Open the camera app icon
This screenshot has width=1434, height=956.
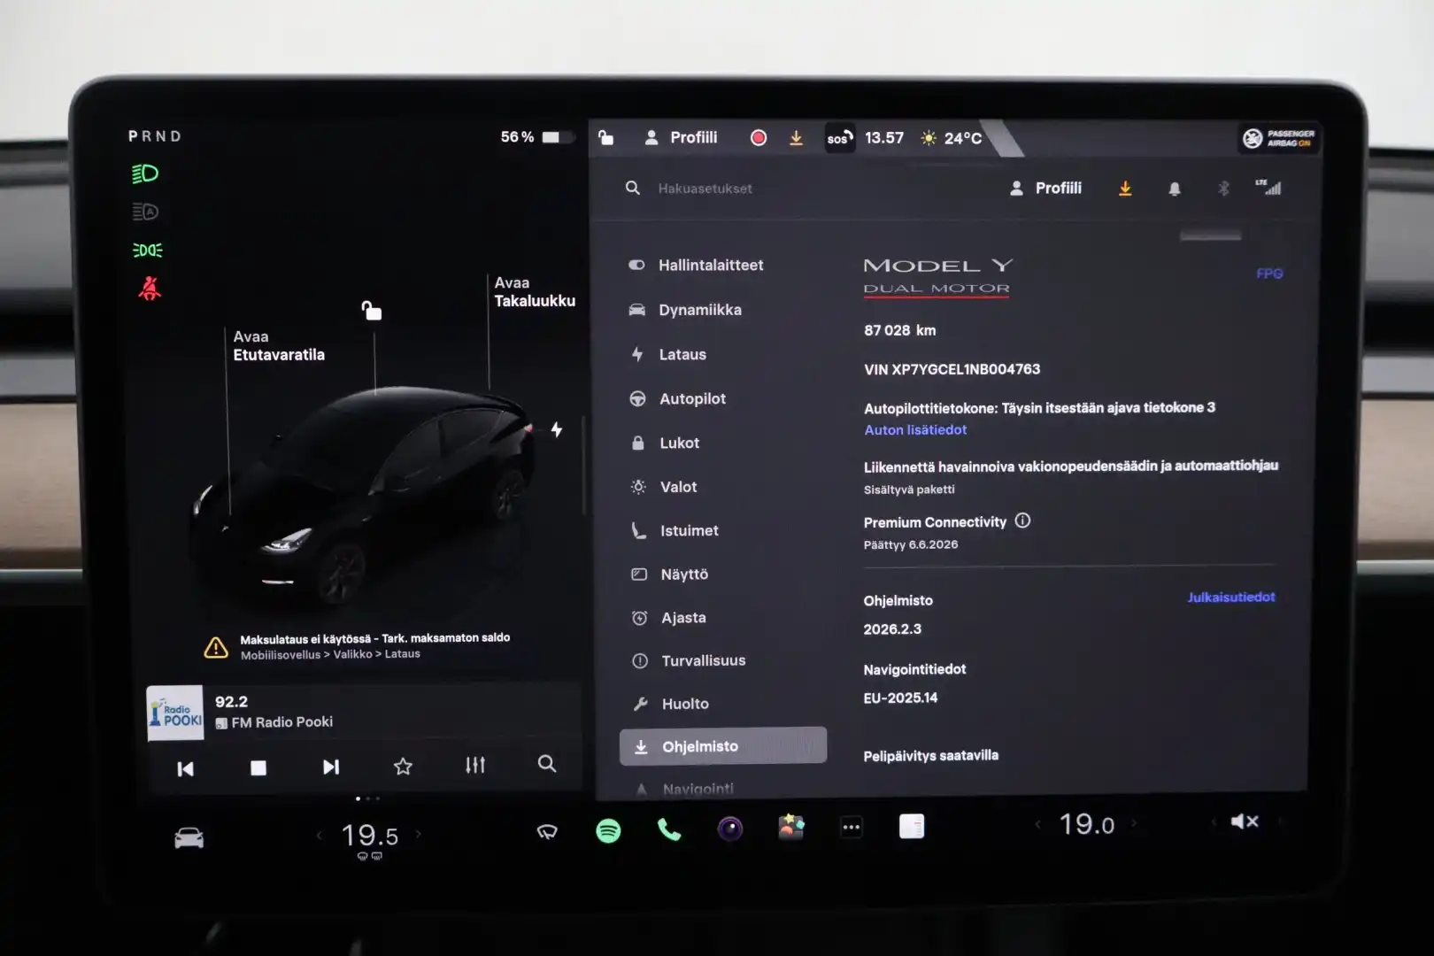pos(730,829)
